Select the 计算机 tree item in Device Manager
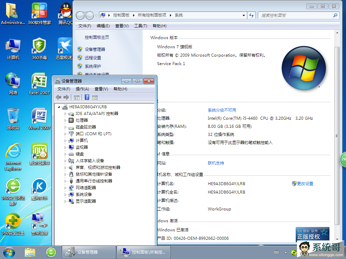The height and width of the screenshot is (259, 346). (x=82, y=141)
